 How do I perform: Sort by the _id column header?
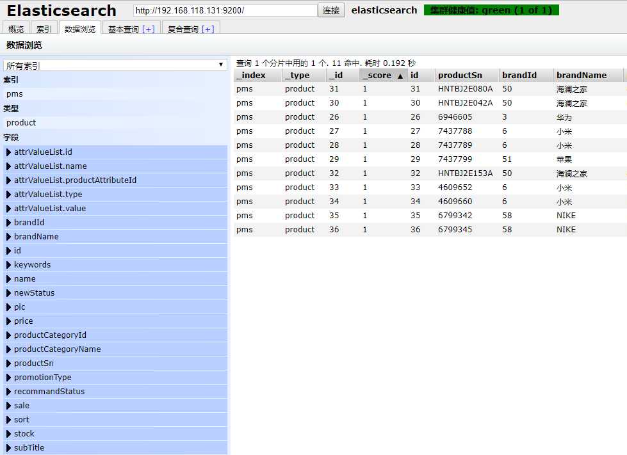tap(343, 75)
